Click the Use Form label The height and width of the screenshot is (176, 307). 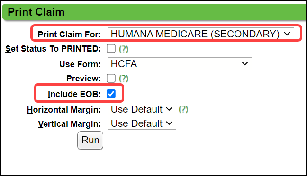[x=80, y=64]
